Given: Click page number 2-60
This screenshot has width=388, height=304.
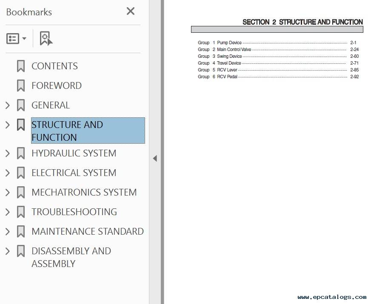Looking at the screenshot, I should coord(354,56).
